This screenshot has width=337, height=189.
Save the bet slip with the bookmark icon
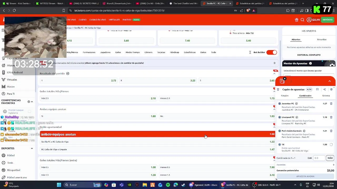point(317,90)
